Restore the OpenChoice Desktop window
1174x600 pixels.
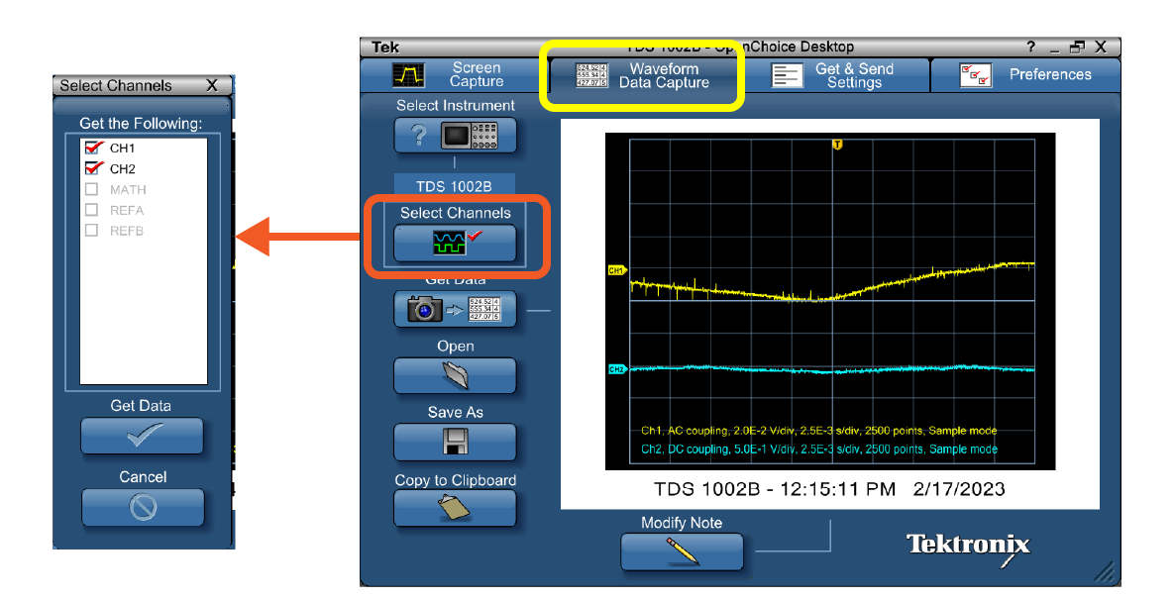1078,48
